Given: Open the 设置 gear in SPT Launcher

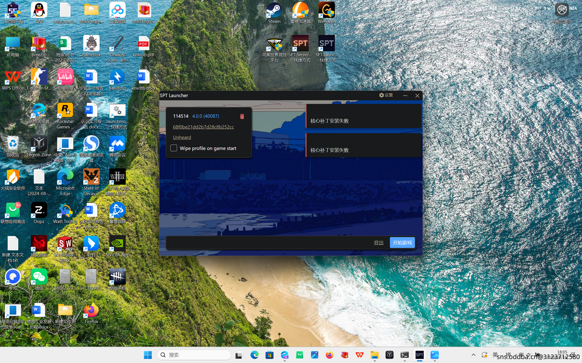Looking at the screenshot, I should click(386, 95).
